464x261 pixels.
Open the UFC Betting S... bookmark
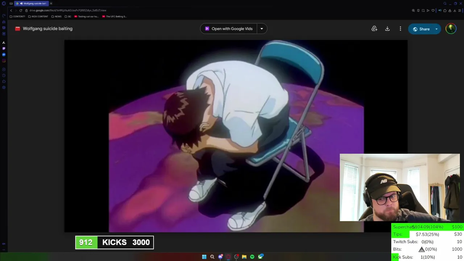[x=114, y=16]
